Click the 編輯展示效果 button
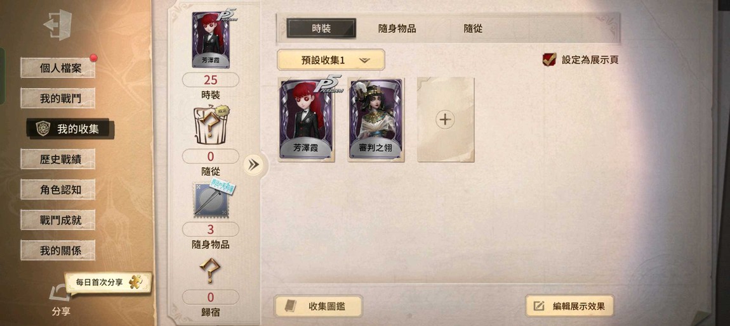Screen dimensions: 730x326 (570, 306)
